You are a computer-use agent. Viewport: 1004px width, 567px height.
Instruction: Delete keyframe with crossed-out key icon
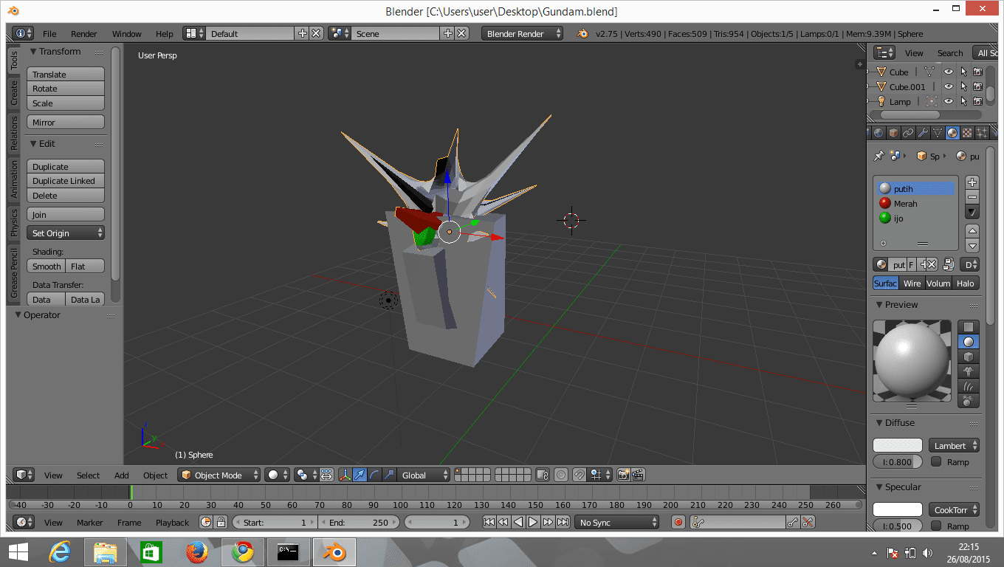(808, 523)
